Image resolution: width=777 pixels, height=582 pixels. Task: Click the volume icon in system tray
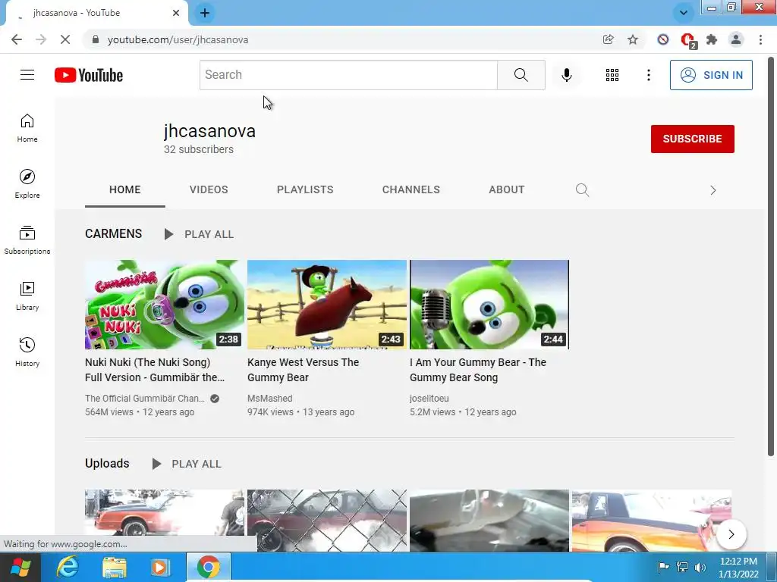point(700,567)
